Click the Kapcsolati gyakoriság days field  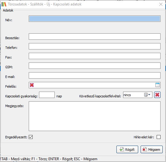(47, 95)
